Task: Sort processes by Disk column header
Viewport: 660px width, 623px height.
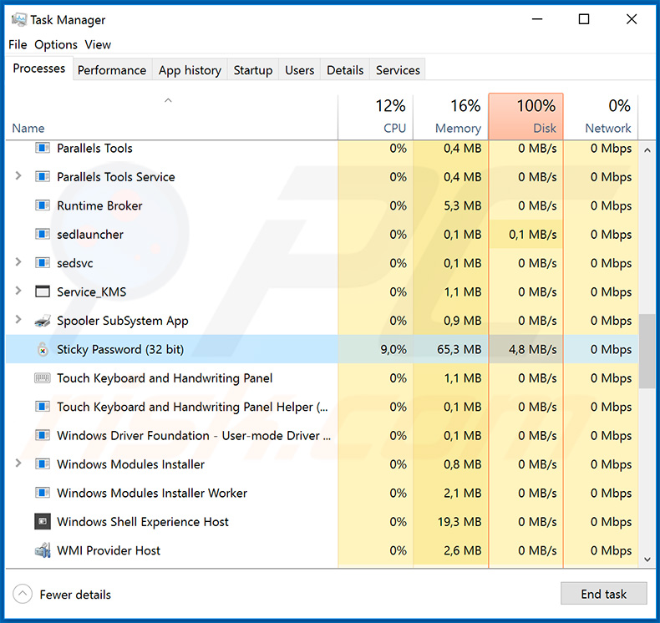Action: click(526, 117)
